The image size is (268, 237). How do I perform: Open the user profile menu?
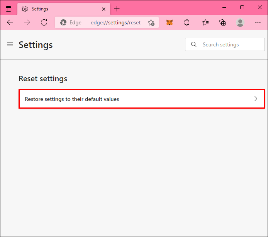240,22
